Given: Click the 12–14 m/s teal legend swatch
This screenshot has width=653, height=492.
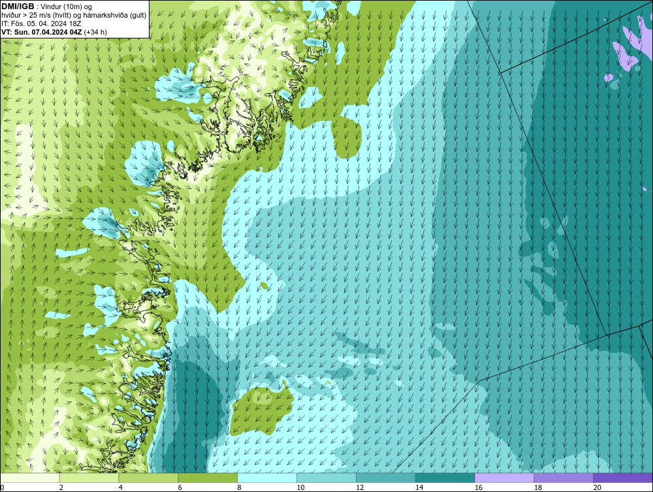Looking at the screenshot, I should pyautogui.click(x=386, y=478).
